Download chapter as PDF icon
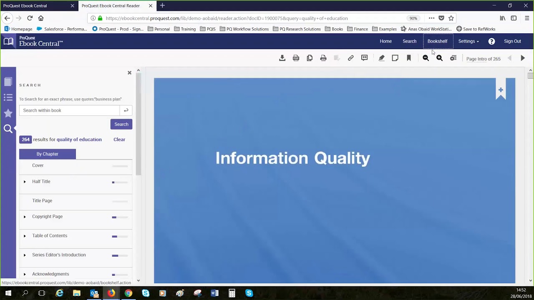Viewport: 534px width, 300px height. point(296,58)
